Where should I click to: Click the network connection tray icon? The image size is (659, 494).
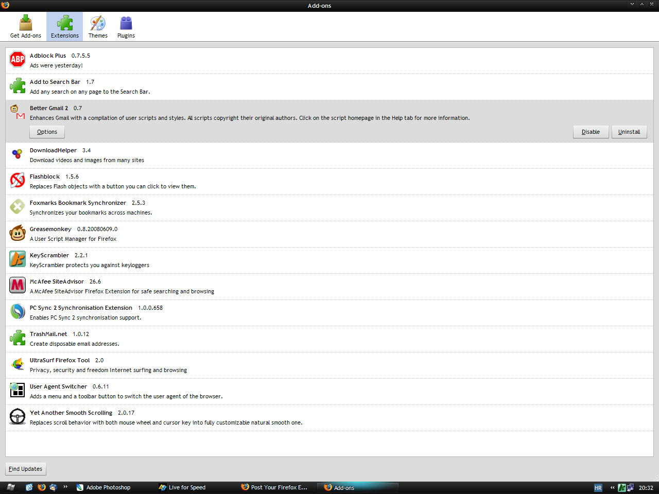[x=630, y=487]
